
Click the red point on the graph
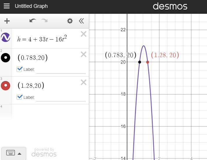(x=147, y=62)
